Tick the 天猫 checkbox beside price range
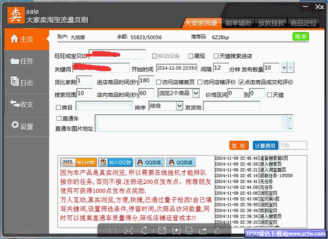Viewport: 328px width, 239px height. pos(270,95)
